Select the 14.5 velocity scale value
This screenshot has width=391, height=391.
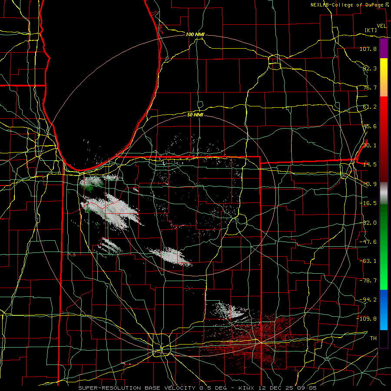point(370,165)
